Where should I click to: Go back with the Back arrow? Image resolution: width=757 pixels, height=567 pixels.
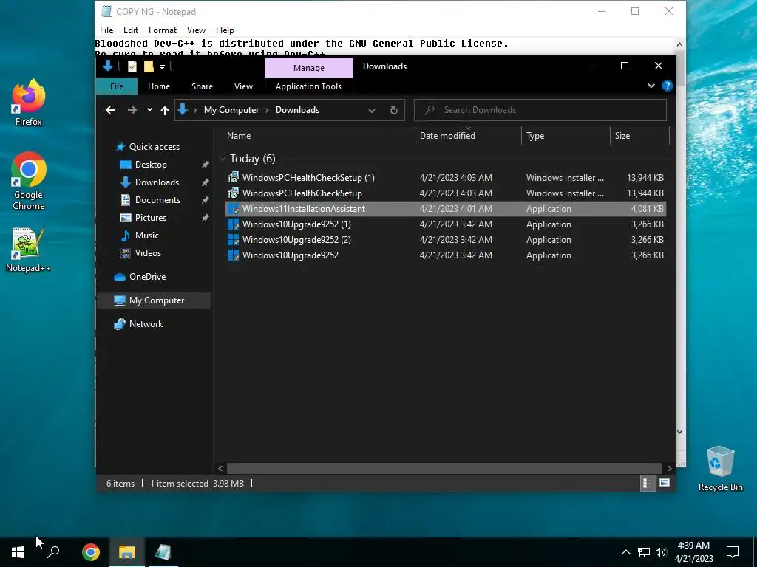click(x=110, y=110)
